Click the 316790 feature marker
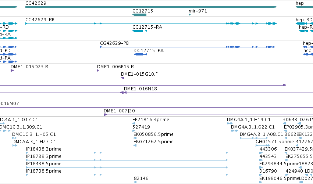 tap(261, 174)
